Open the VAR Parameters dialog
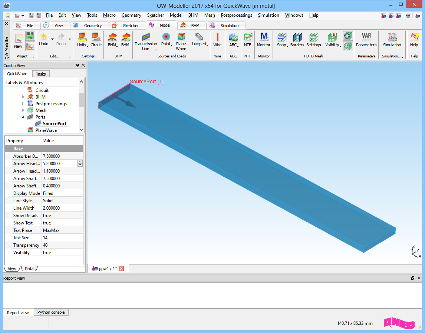 [366, 40]
